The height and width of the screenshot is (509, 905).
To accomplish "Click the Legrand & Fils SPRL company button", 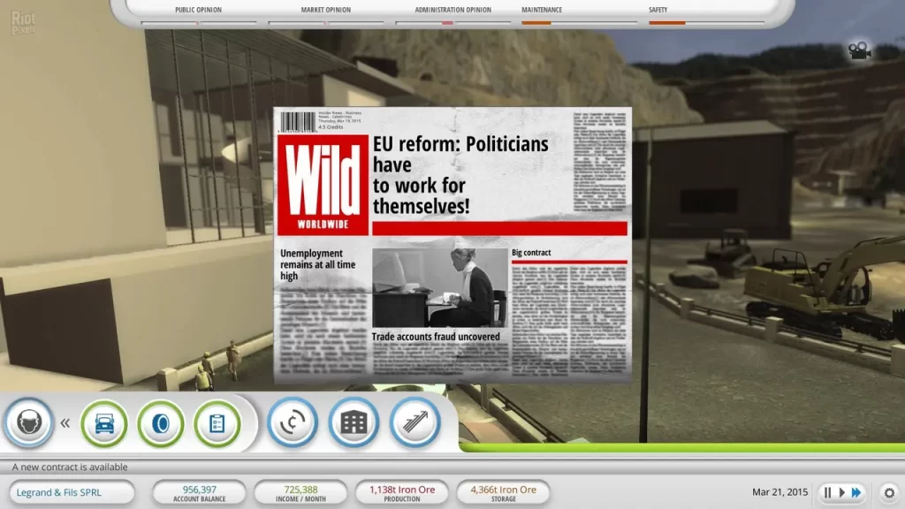I will pyautogui.click(x=71, y=492).
